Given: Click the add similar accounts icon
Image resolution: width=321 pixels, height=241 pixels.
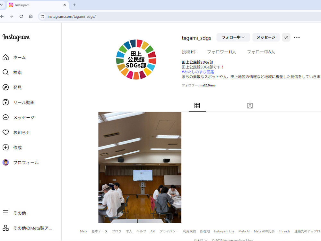Looking at the screenshot, I should (286, 37).
